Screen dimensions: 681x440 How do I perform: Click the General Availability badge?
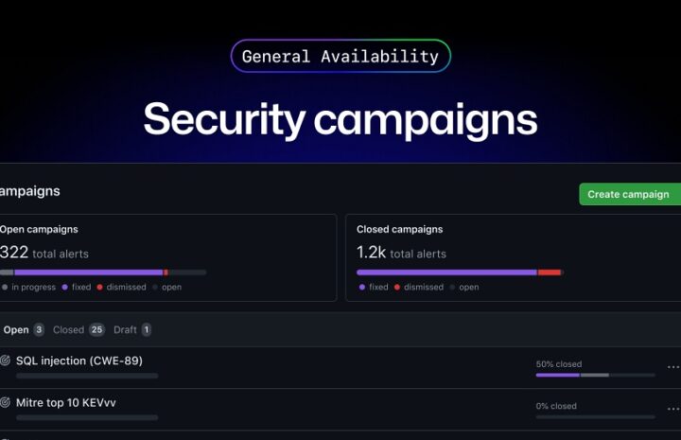340,56
